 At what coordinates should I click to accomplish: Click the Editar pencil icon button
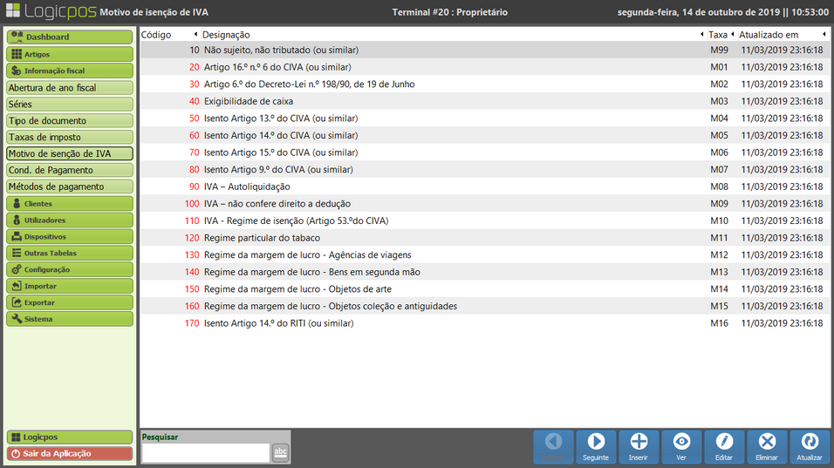pyautogui.click(x=724, y=446)
